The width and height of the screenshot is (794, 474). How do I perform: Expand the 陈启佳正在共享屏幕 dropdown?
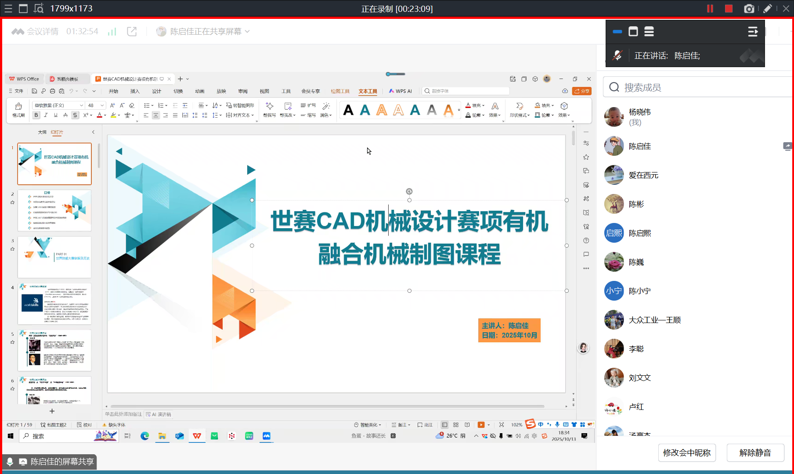(247, 32)
